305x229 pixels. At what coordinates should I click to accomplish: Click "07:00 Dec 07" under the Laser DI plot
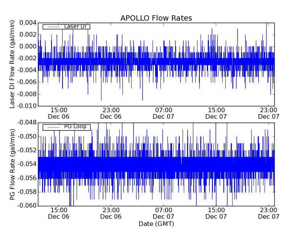164,113
